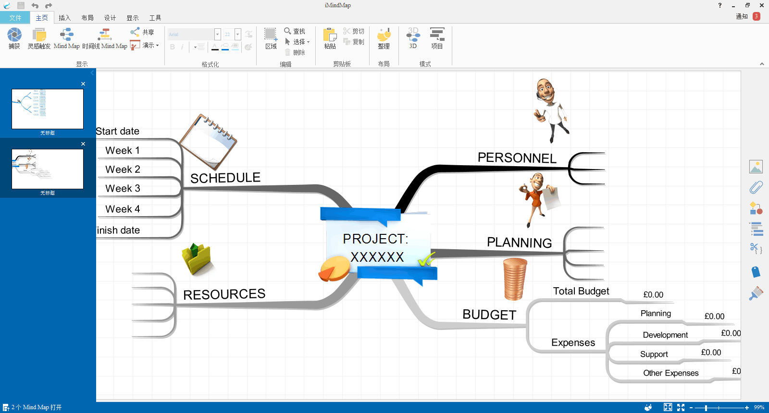Switch to the 插入 insert tab
The image size is (769, 413).
pyautogui.click(x=64, y=18)
